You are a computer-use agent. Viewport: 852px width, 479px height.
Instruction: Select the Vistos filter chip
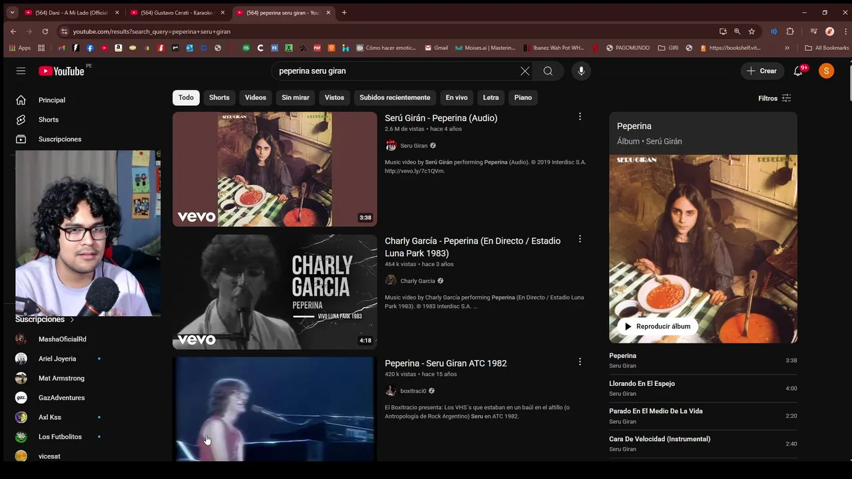(x=334, y=98)
